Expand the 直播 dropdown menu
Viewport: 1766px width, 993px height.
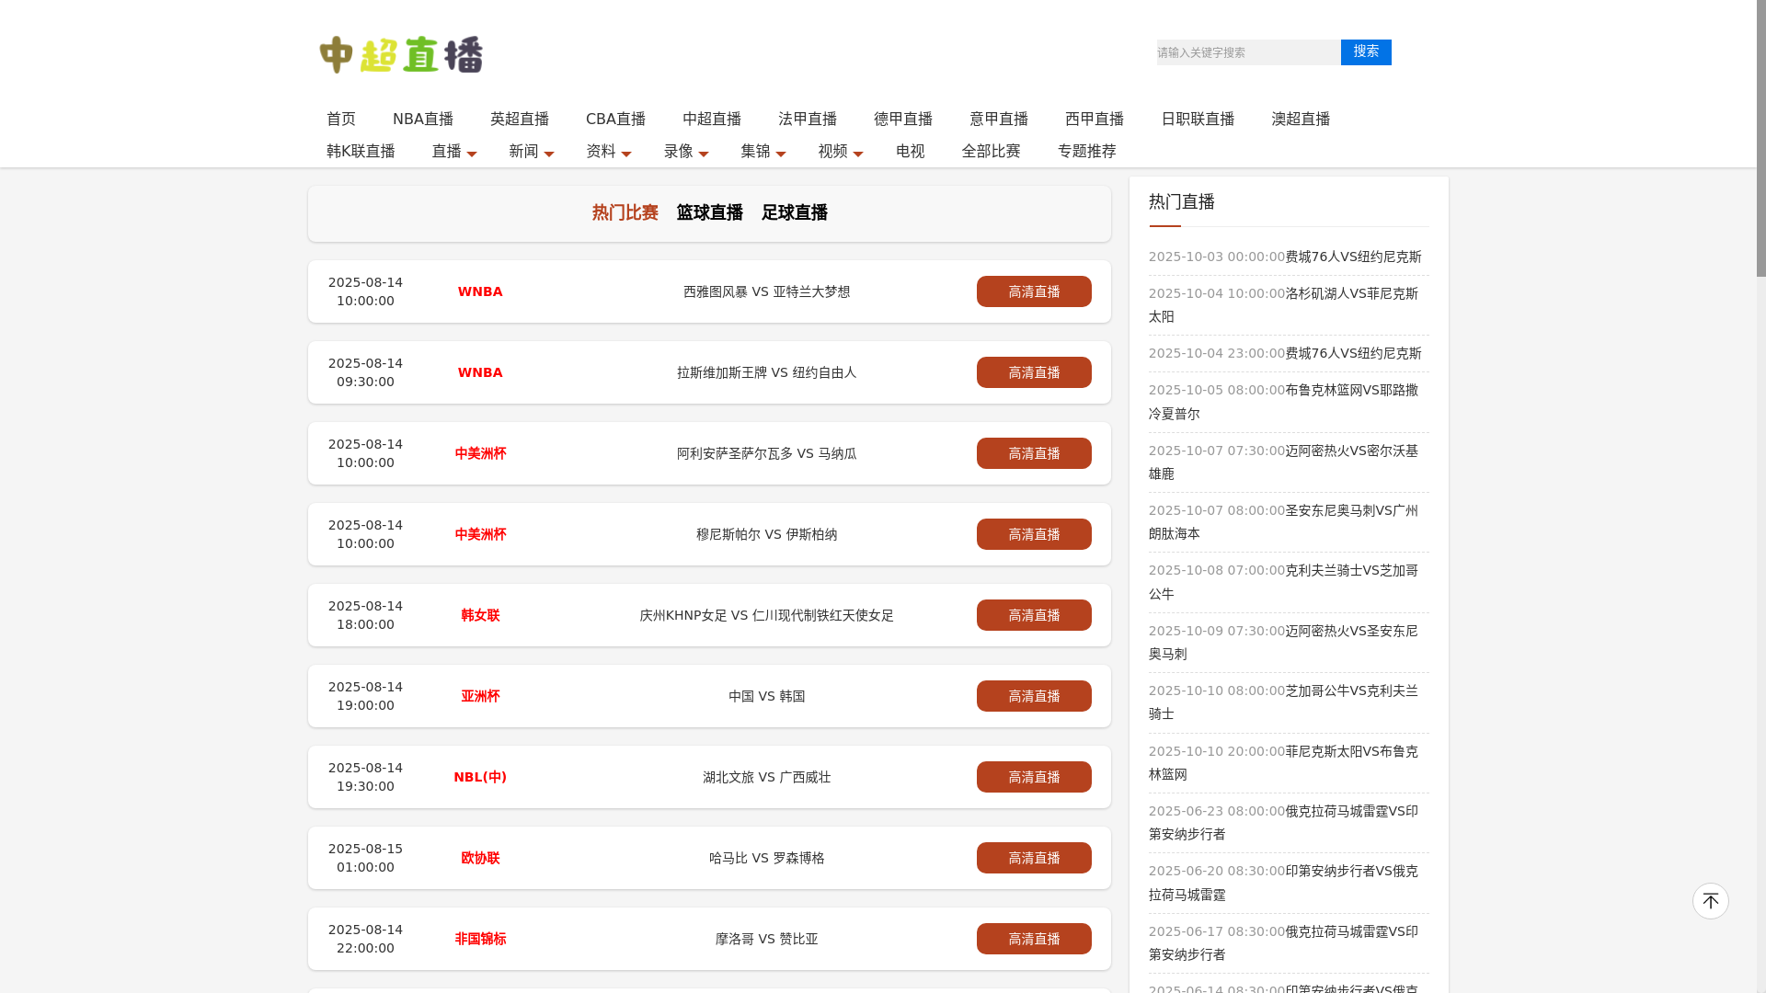(x=454, y=151)
